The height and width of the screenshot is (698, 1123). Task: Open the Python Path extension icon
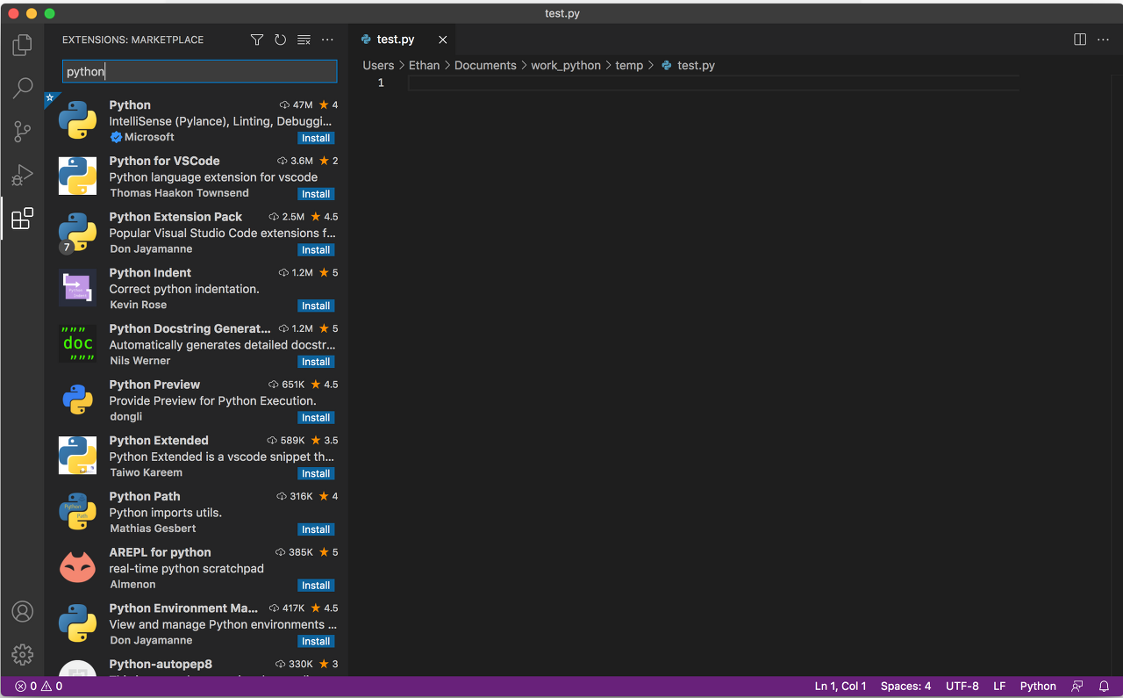coord(77,512)
